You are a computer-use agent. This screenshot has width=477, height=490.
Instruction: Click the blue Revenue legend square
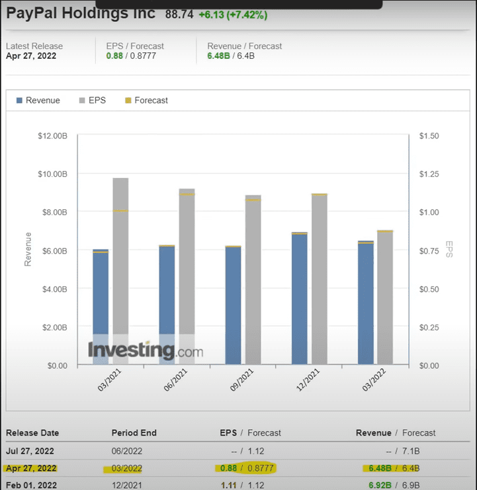(20, 101)
